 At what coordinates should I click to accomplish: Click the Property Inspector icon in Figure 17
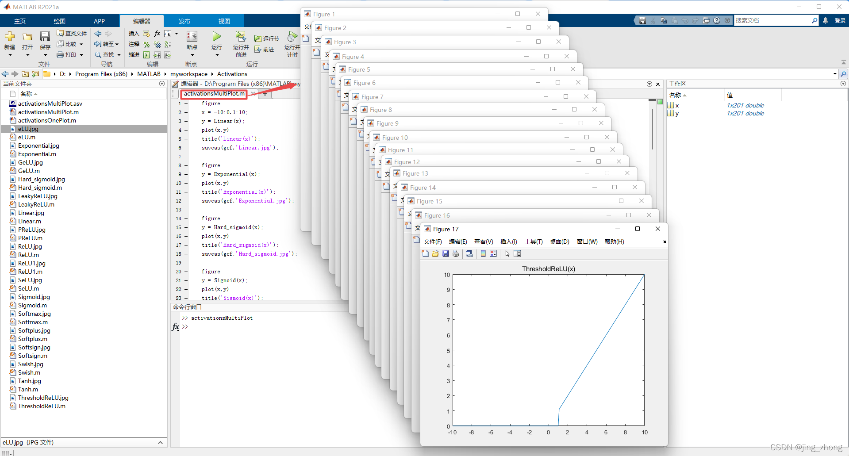517,253
